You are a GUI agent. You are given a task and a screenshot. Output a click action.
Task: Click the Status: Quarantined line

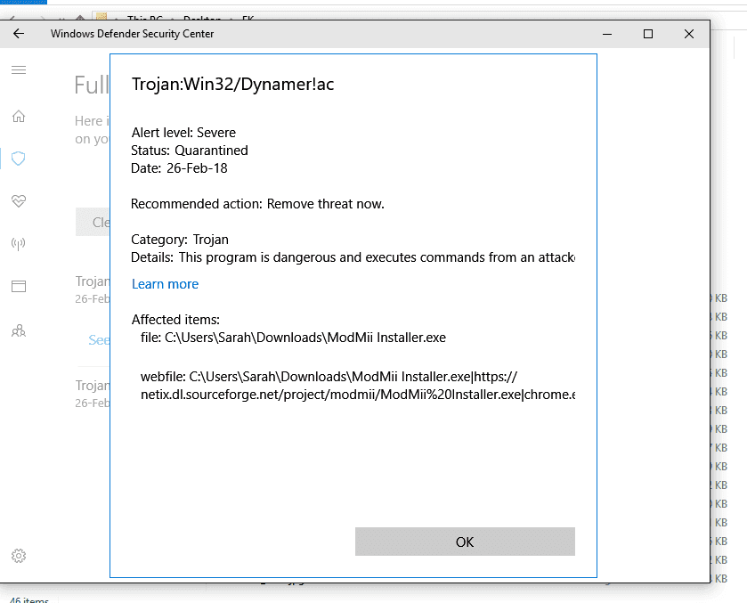click(x=190, y=151)
